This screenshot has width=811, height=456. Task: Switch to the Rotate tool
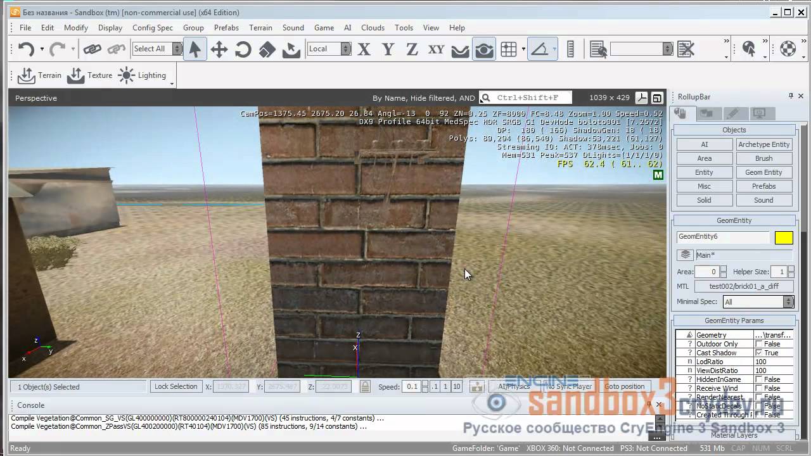pos(243,49)
